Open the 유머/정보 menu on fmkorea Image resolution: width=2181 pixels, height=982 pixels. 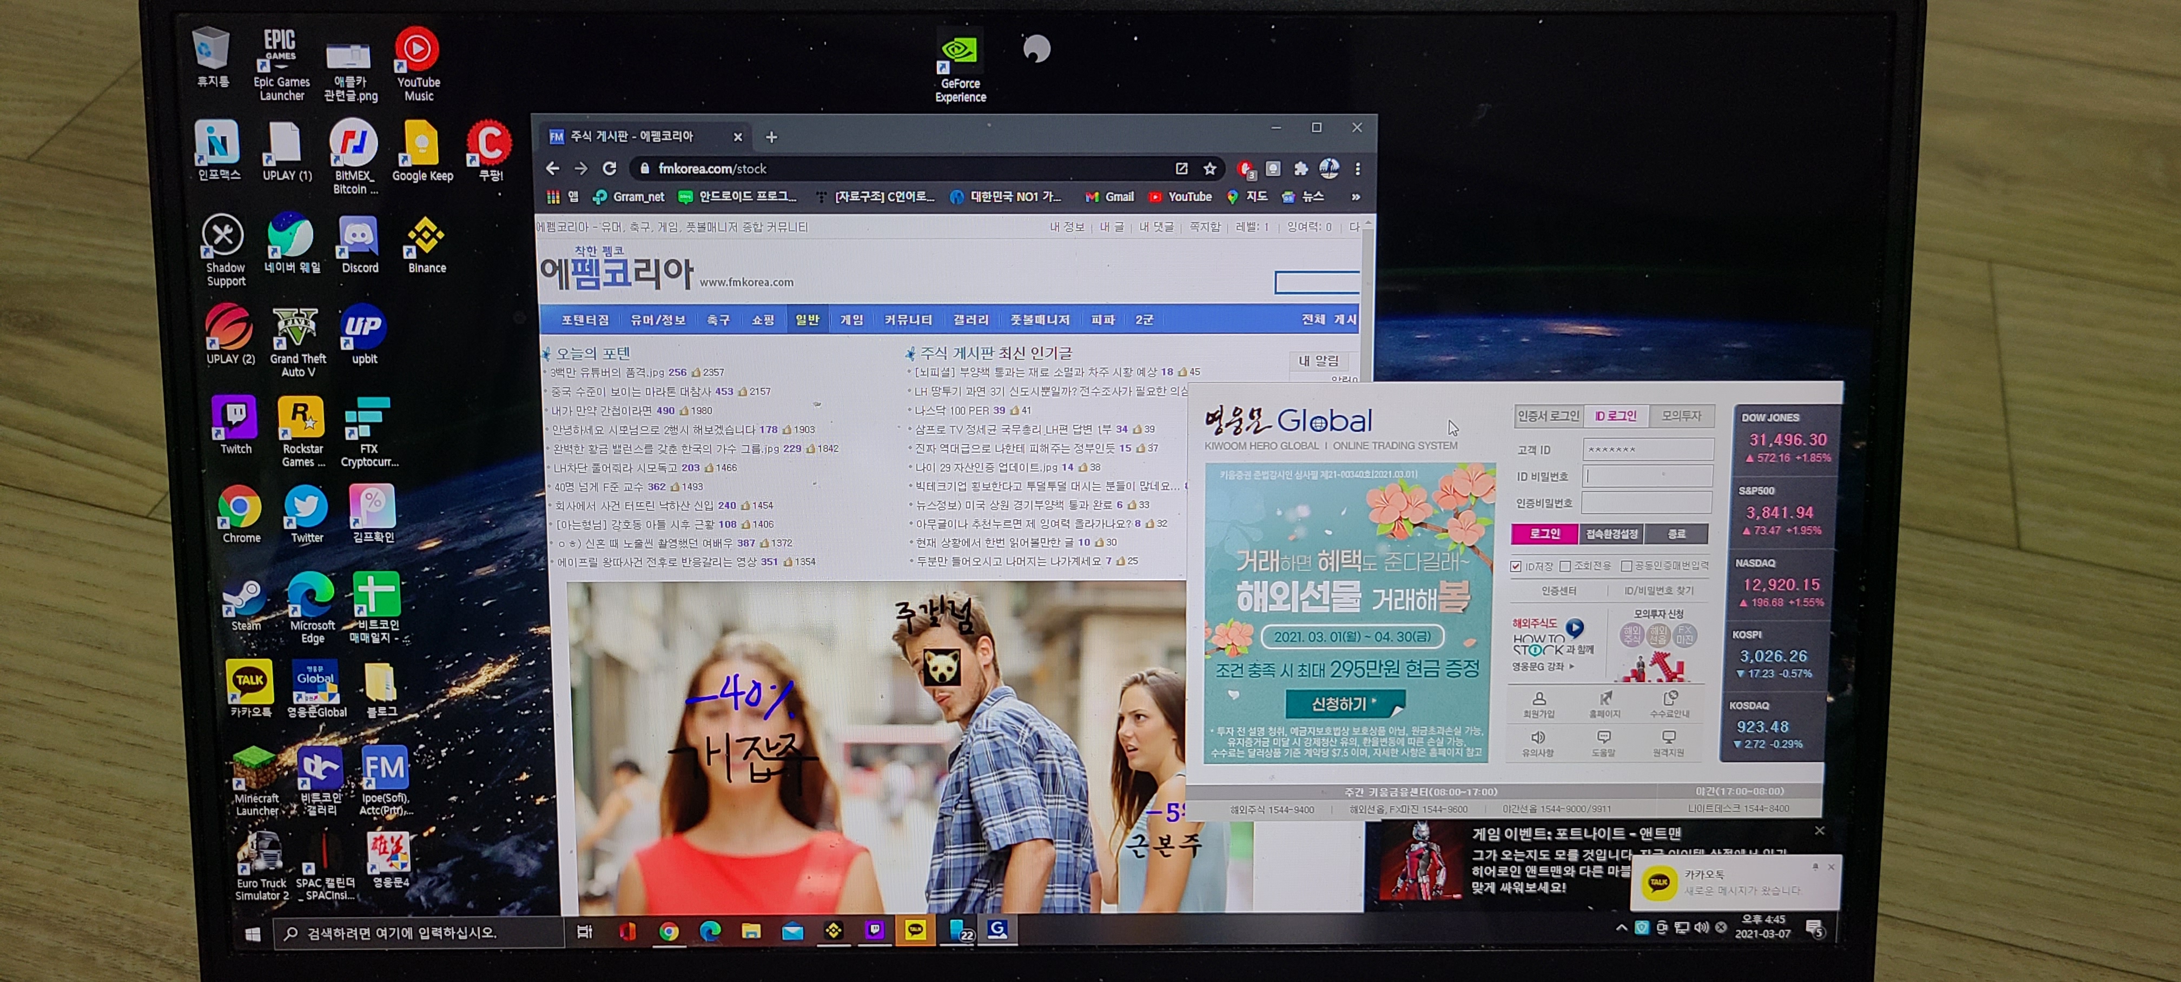click(x=658, y=320)
